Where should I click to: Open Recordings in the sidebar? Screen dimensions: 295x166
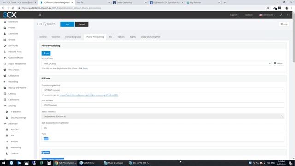[13, 82]
